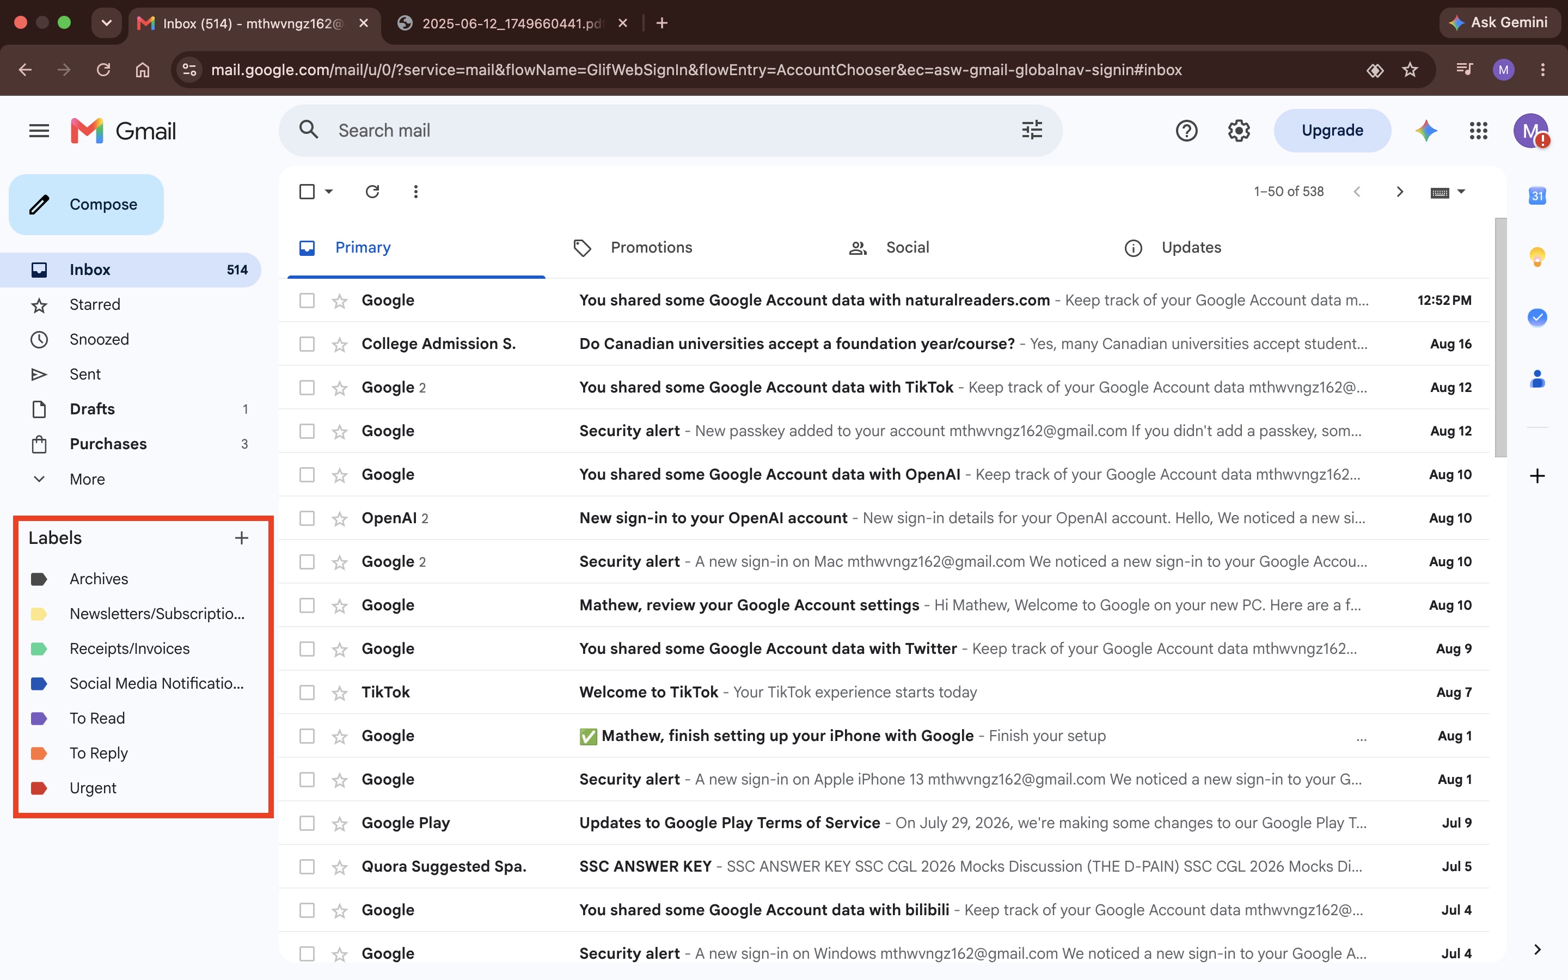Viewport: 1568px width, 980px height.
Task: Open the green Receipts/Invoices label
Action: click(x=130, y=649)
